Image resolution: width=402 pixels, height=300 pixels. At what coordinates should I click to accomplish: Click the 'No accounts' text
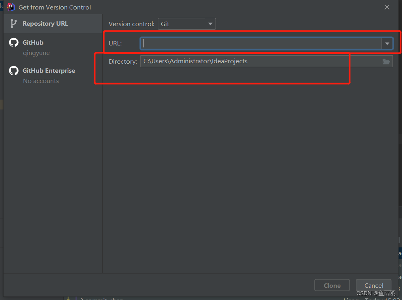click(41, 81)
